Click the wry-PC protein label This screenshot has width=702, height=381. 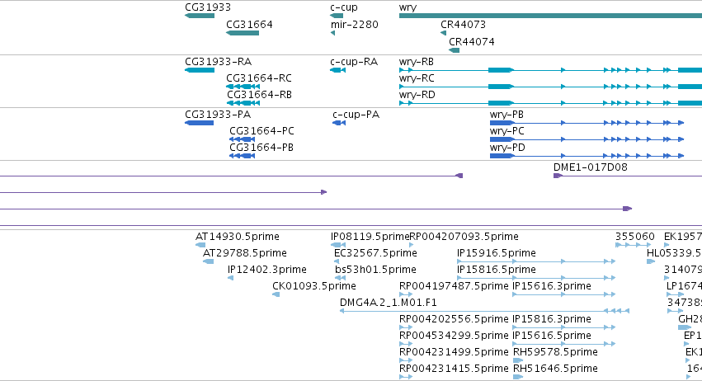tap(506, 131)
